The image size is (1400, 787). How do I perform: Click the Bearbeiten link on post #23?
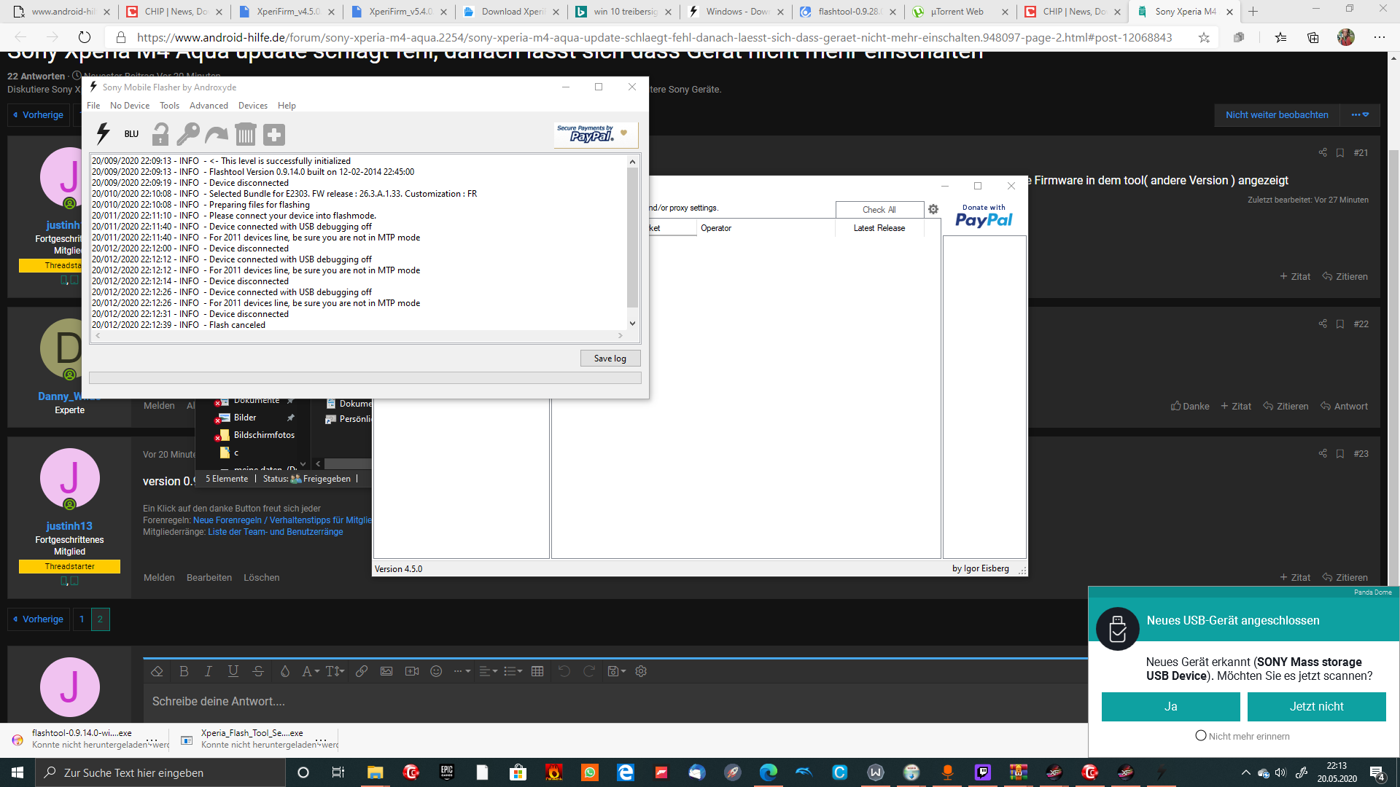[209, 578]
